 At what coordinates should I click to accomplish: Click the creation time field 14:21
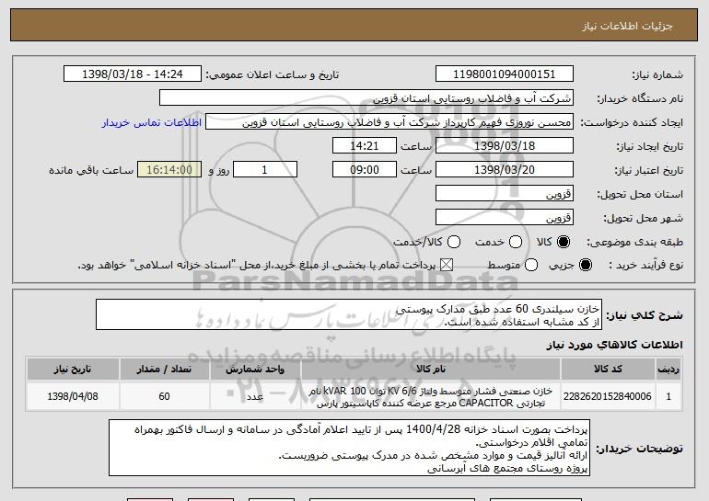coord(365,146)
